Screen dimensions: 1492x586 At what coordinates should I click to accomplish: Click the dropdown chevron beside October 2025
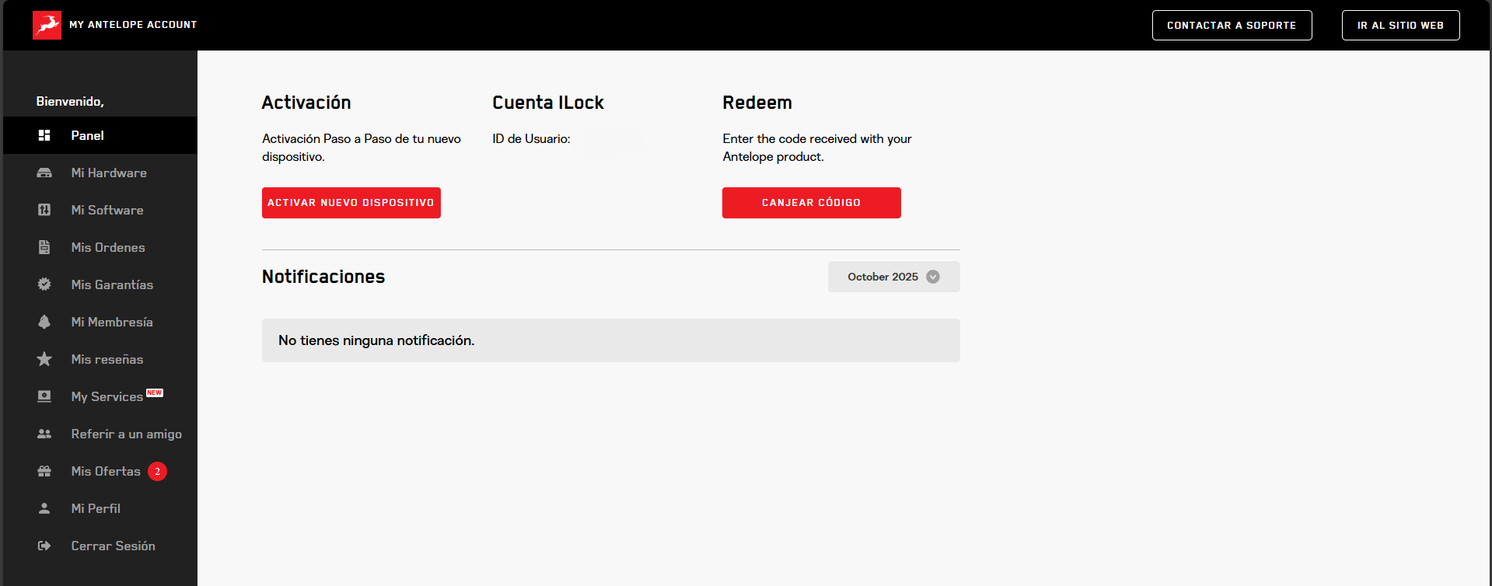[x=933, y=277]
